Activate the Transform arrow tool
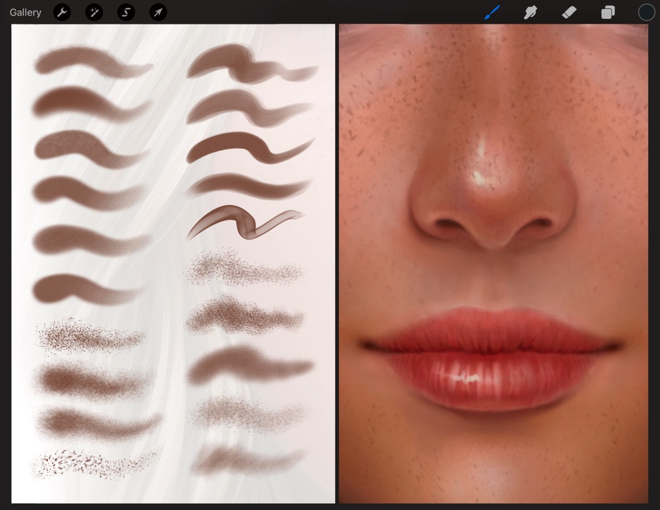Image resolution: width=660 pixels, height=510 pixels. (x=158, y=12)
